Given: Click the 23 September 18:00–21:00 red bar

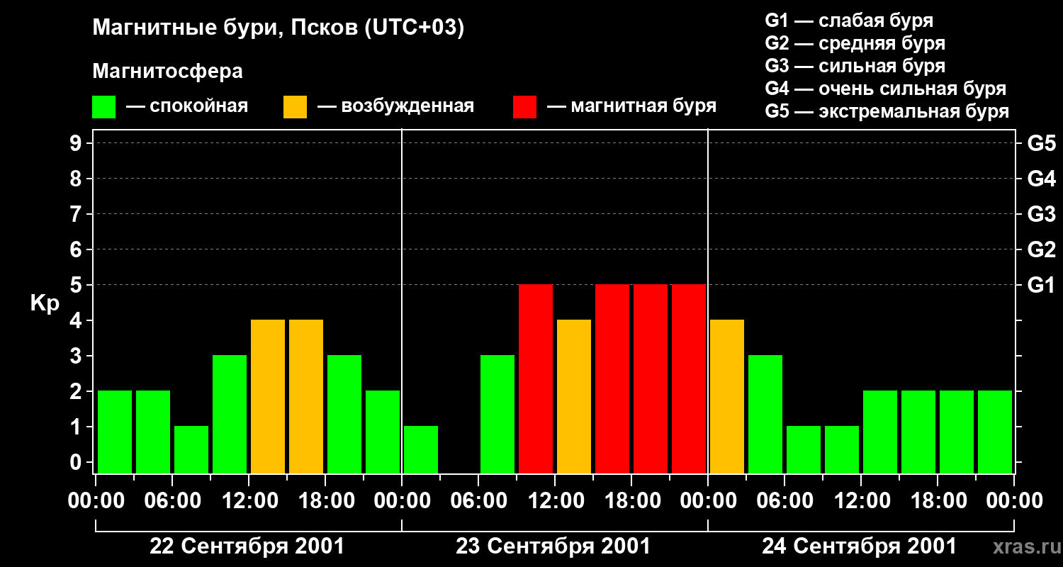Looking at the screenshot, I should [651, 378].
